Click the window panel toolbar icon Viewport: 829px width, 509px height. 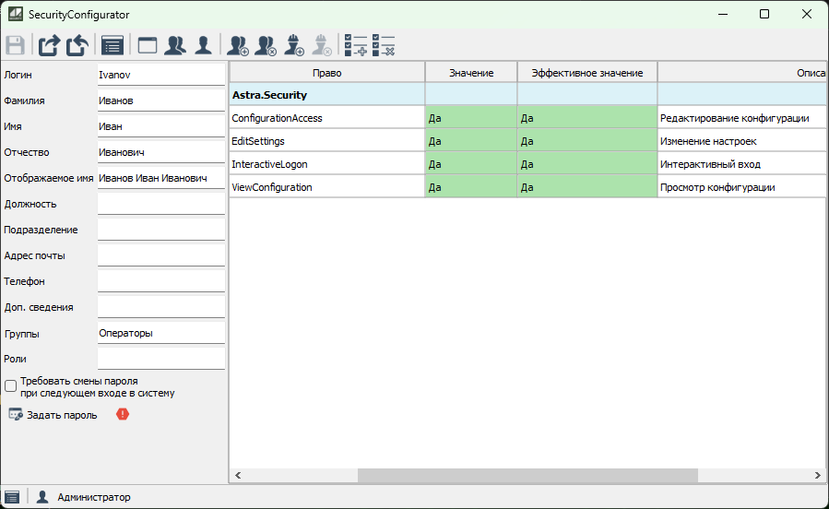click(148, 44)
